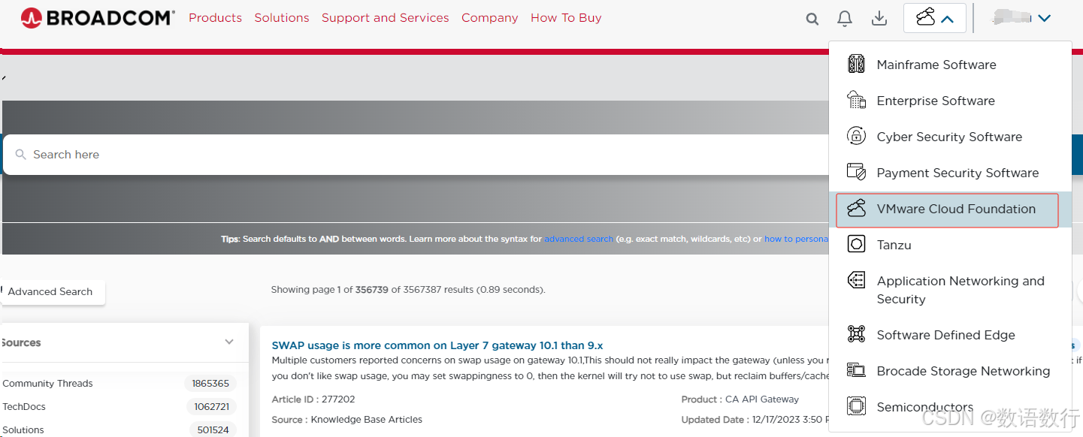Click Source : Knowledge Base Articles text
Screen dimensions: 1083x437
pos(347,420)
